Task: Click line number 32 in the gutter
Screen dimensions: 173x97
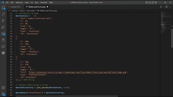Action: point(11,16)
